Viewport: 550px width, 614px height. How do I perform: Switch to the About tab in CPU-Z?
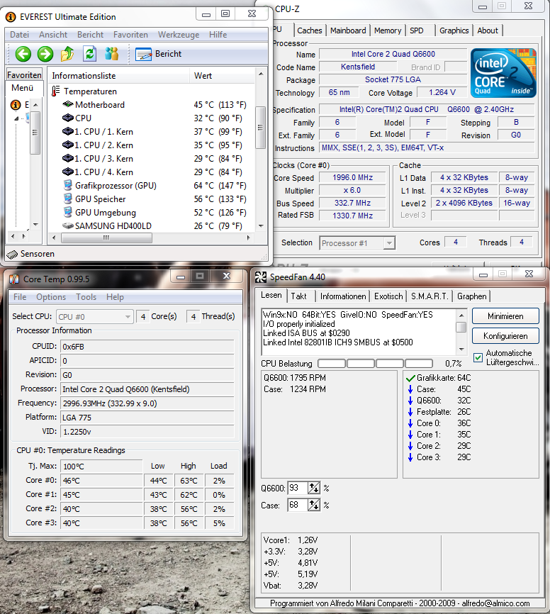click(488, 30)
